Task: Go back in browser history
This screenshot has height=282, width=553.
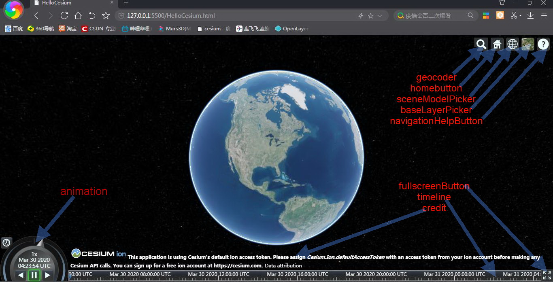Action: coord(36,16)
